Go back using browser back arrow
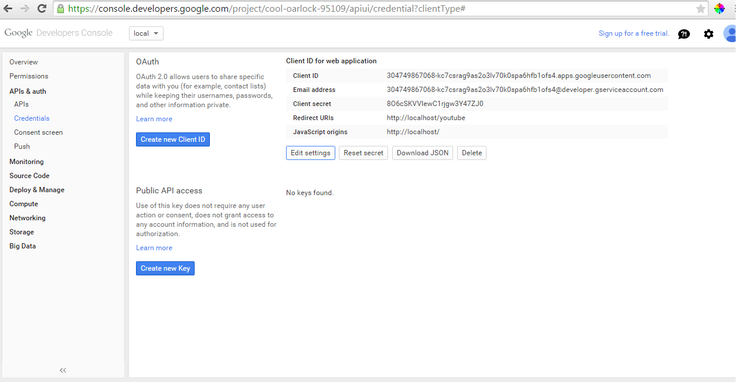The height and width of the screenshot is (382, 755). pos(8,9)
